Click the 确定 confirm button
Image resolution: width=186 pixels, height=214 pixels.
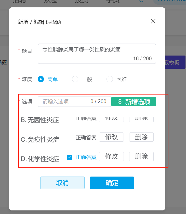(112, 183)
